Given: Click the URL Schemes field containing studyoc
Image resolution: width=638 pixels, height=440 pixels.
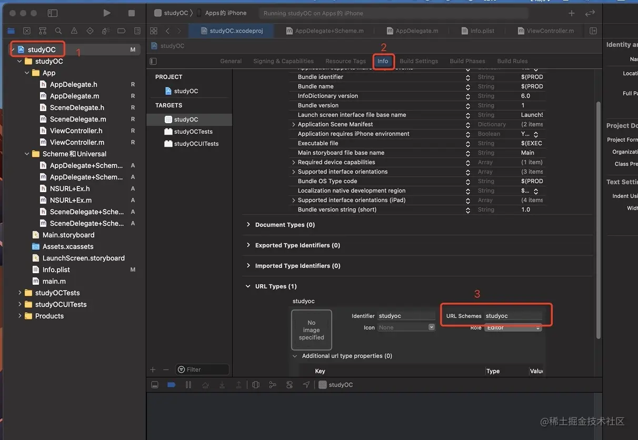Looking at the screenshot, I should [513, 316].
